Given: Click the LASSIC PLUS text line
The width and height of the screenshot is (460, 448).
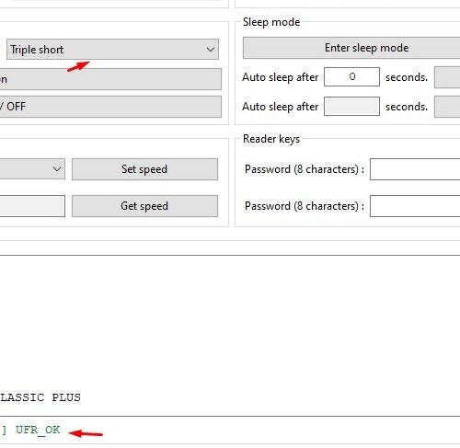Looking at the screenshot, I should 40,397.
